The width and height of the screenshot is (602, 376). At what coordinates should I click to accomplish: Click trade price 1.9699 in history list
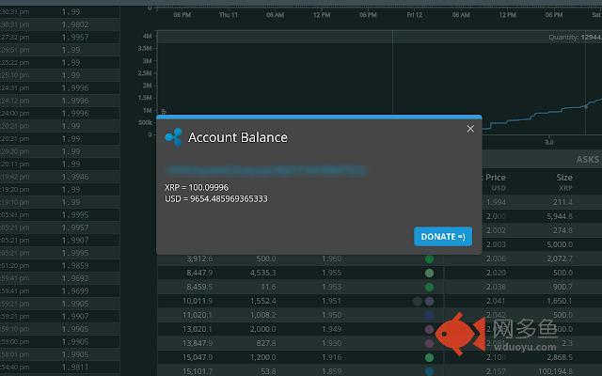point(75,290)
